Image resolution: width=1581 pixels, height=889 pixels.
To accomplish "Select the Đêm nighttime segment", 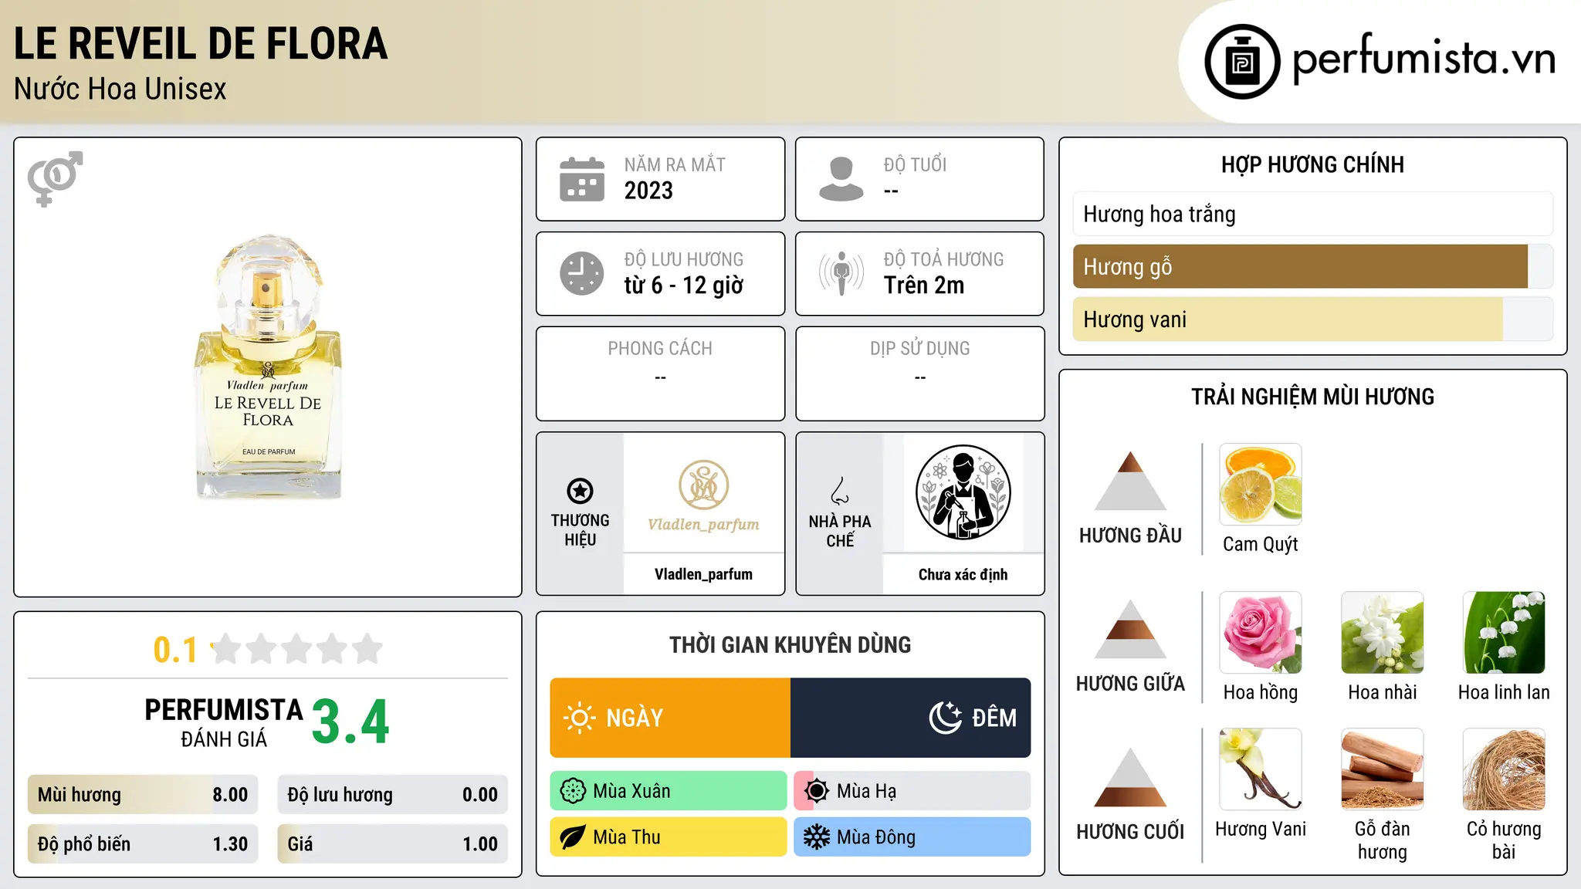I will point(911,718).
